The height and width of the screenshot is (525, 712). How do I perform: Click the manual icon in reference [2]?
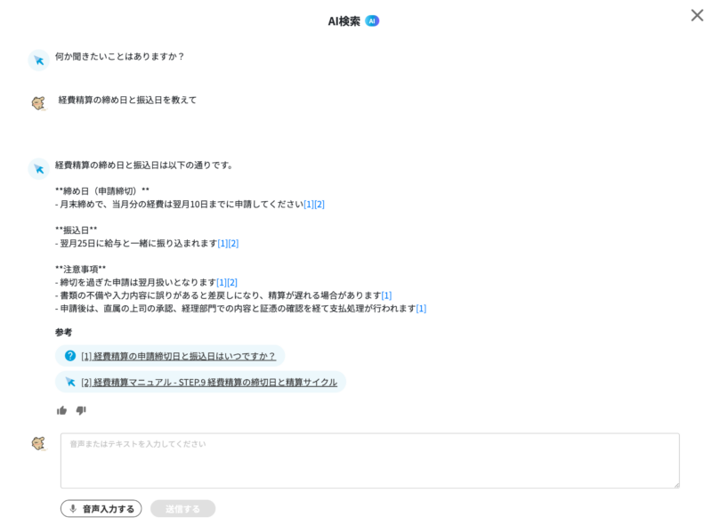70,382
